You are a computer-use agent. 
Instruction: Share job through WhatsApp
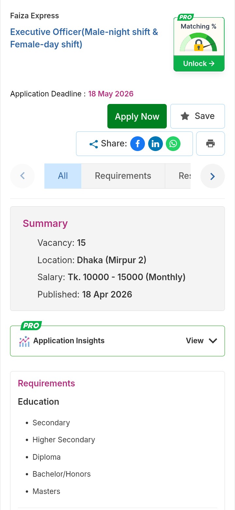coord(173,144)
